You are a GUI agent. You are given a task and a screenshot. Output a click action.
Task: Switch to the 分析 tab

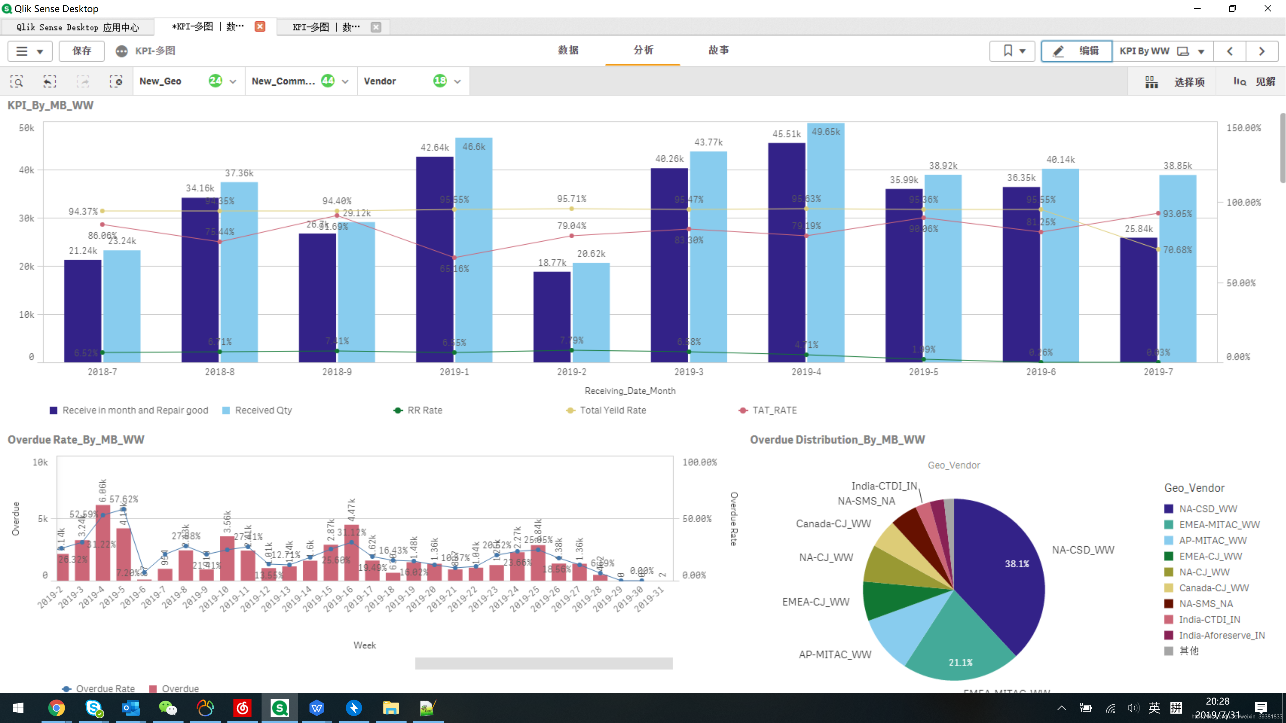643,50
